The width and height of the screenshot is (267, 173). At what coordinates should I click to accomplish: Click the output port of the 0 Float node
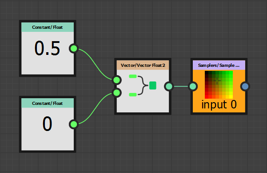(74, 124)
